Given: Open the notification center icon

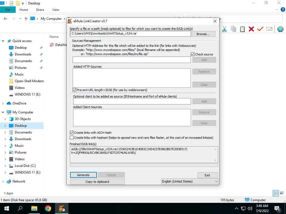Looking at the screenshot, I should [277, 209].
